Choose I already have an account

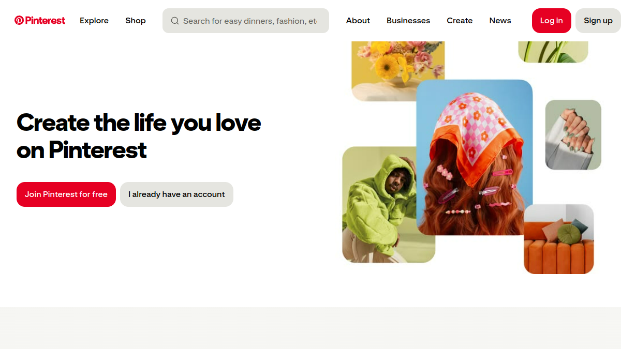pos(176,194)
